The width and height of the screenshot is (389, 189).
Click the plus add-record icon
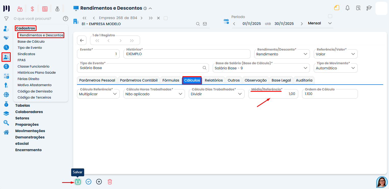point(99,182)
